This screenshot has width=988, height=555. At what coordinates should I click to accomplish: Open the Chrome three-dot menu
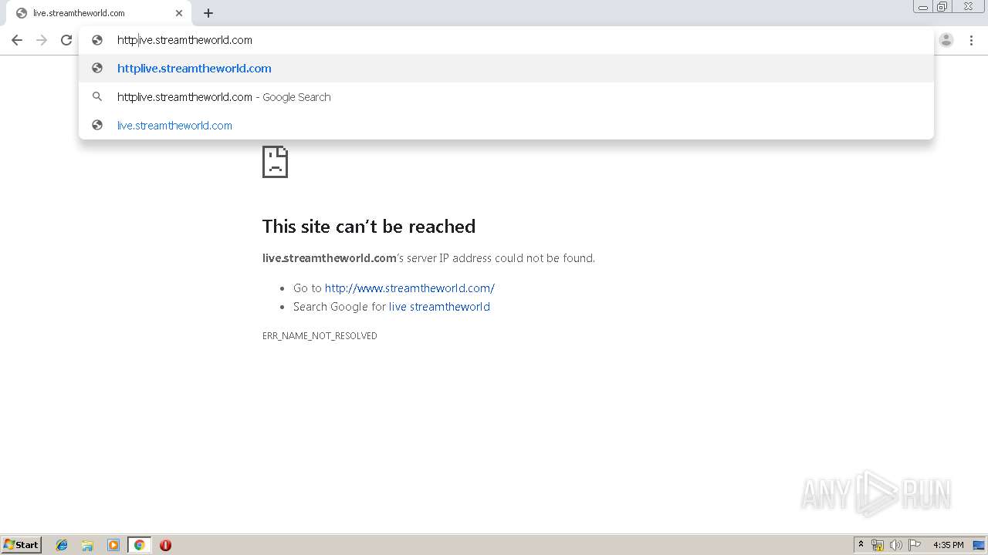pos(971,40)
